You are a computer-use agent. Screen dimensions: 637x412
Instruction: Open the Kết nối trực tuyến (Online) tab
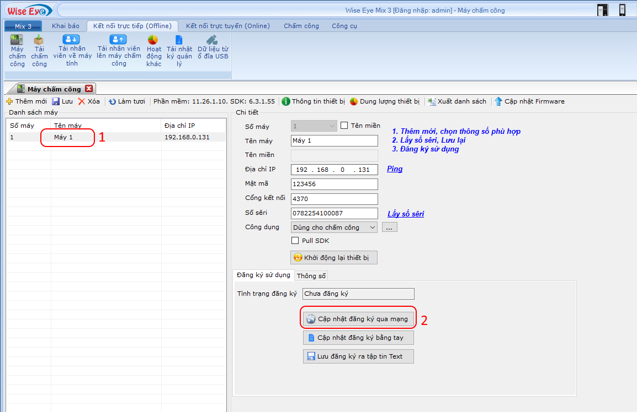pyautogui.click(x=227, y=26)
